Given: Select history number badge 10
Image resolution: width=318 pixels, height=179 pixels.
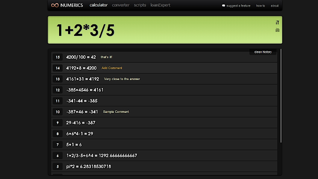Looking at the screenshot, I should point(58,112).
